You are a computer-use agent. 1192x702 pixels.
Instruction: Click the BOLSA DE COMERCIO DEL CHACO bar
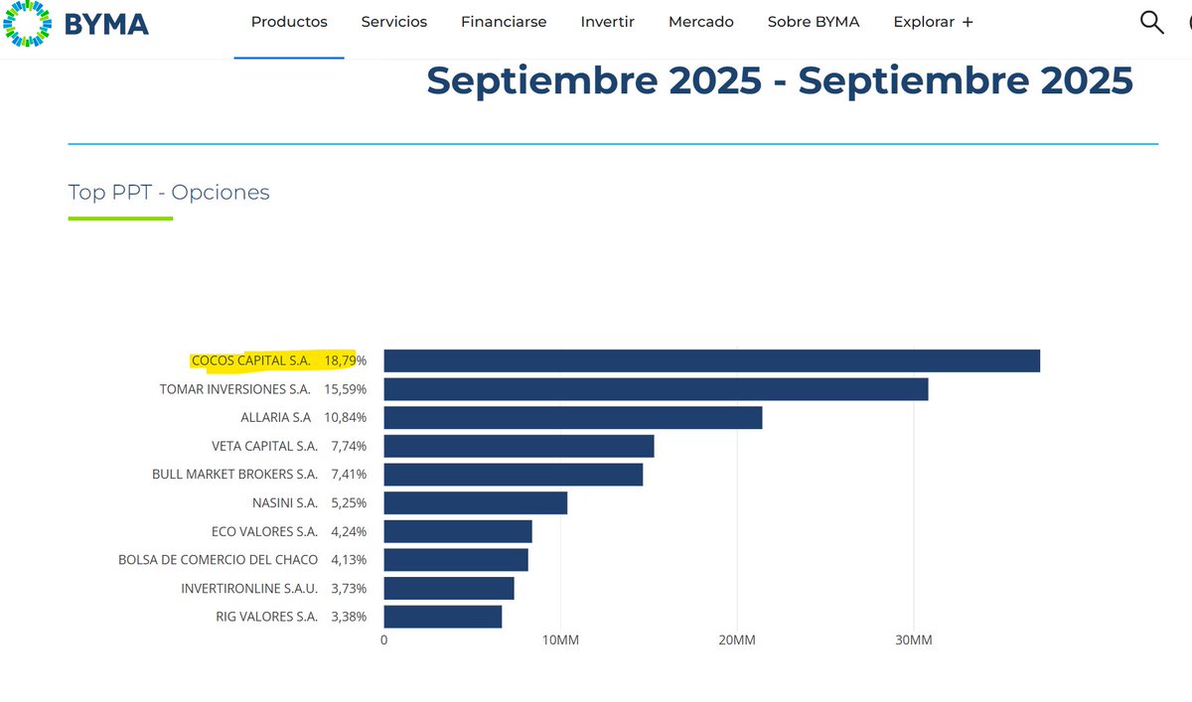[456, 560]
